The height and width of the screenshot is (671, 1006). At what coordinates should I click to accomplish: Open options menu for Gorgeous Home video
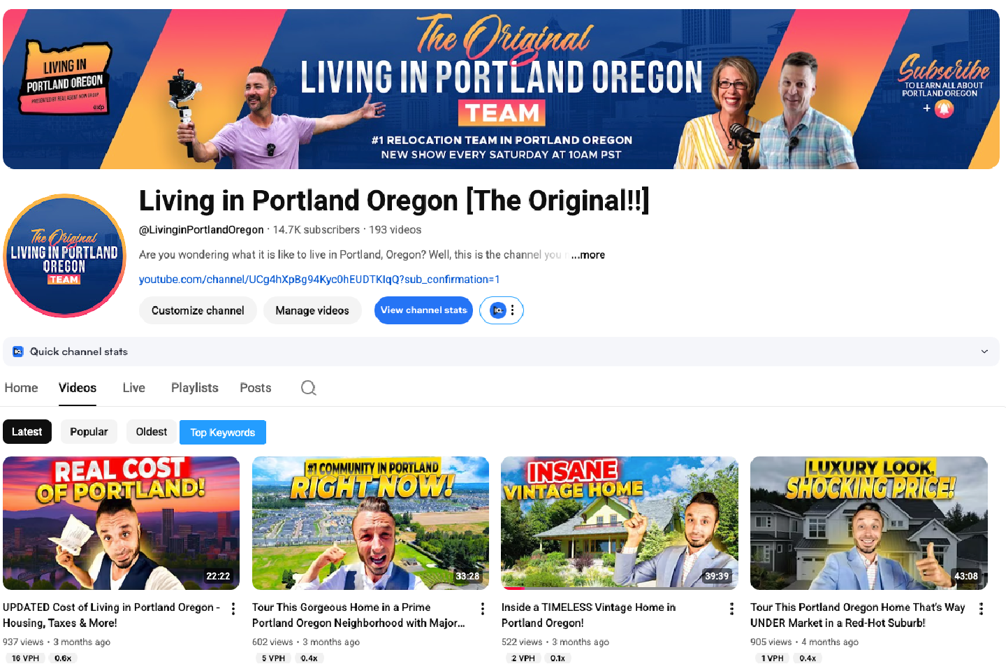coord(483,608)
